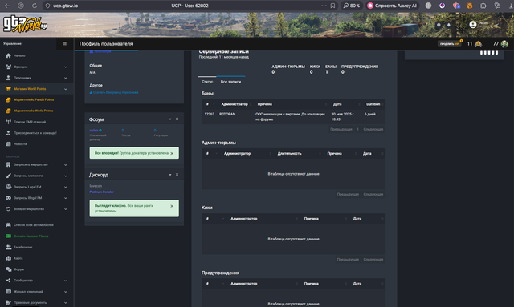
Task: Click the Фракции group icon
Action: pyautogui.click(x=8, y=67)
